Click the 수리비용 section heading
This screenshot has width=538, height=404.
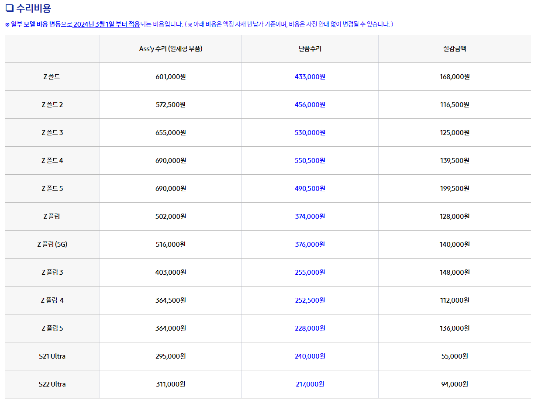28,8
